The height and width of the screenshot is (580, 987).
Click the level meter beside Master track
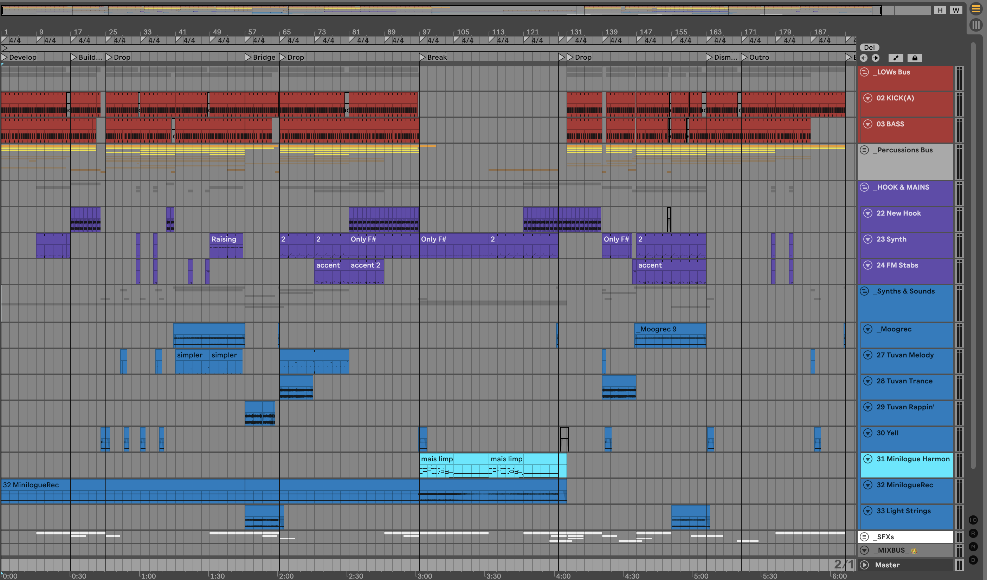tap(959, 565)
